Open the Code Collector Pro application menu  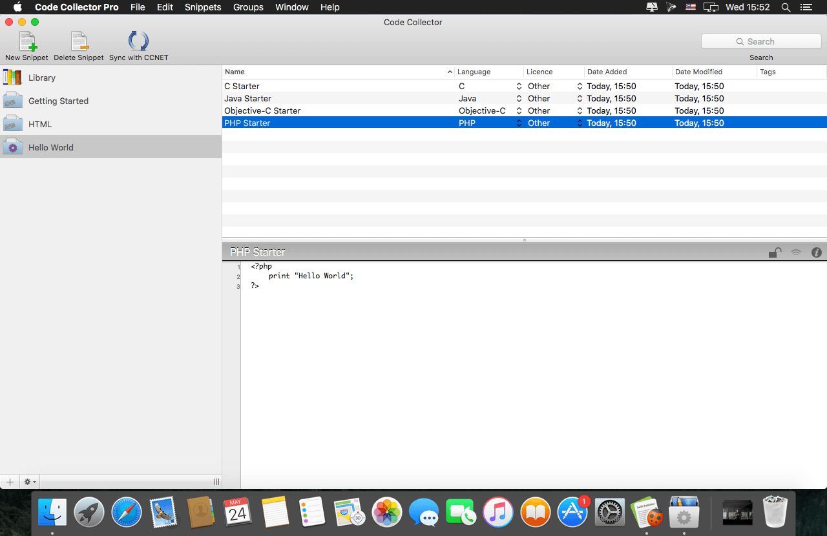76,7
